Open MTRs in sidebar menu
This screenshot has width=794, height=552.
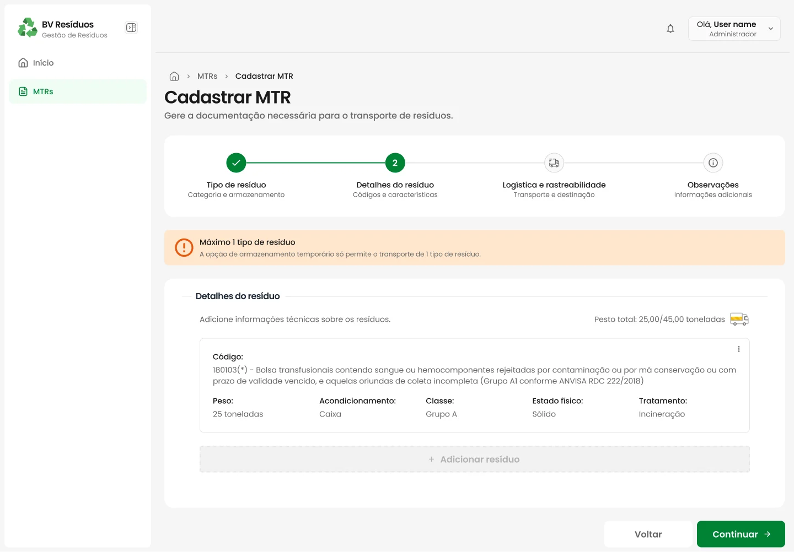coord(78,91)
